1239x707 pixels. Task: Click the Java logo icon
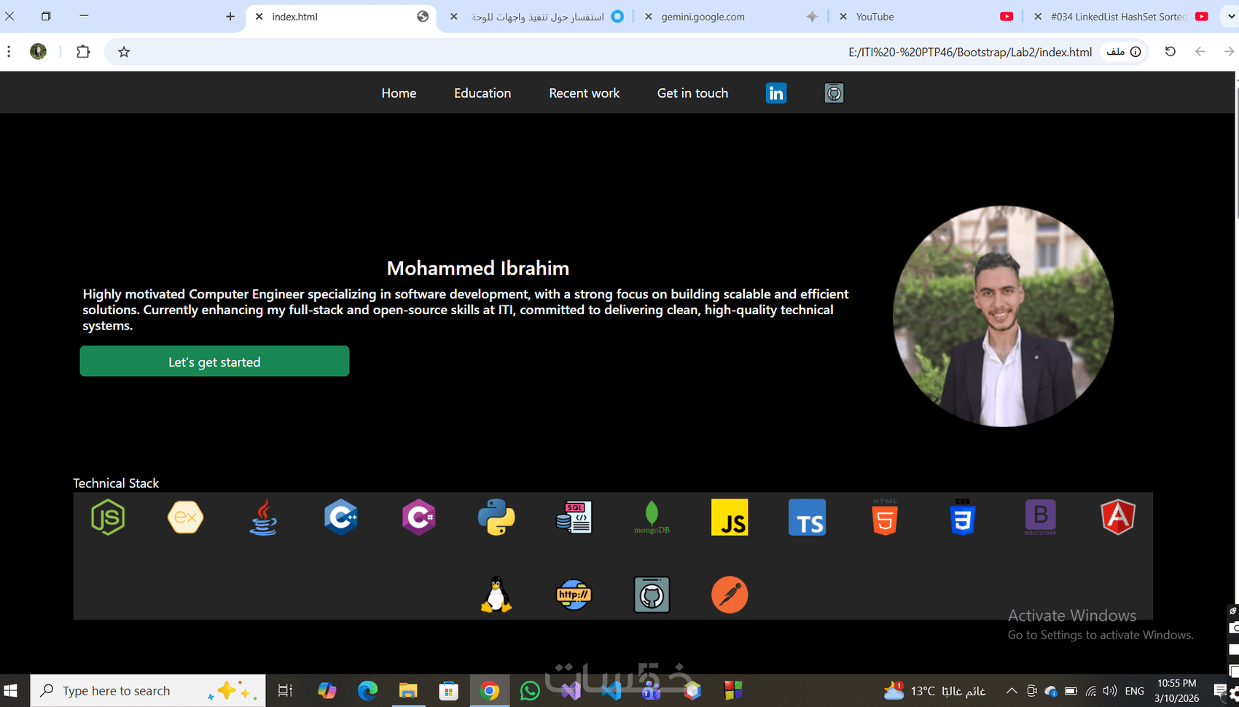pos(263,517)
